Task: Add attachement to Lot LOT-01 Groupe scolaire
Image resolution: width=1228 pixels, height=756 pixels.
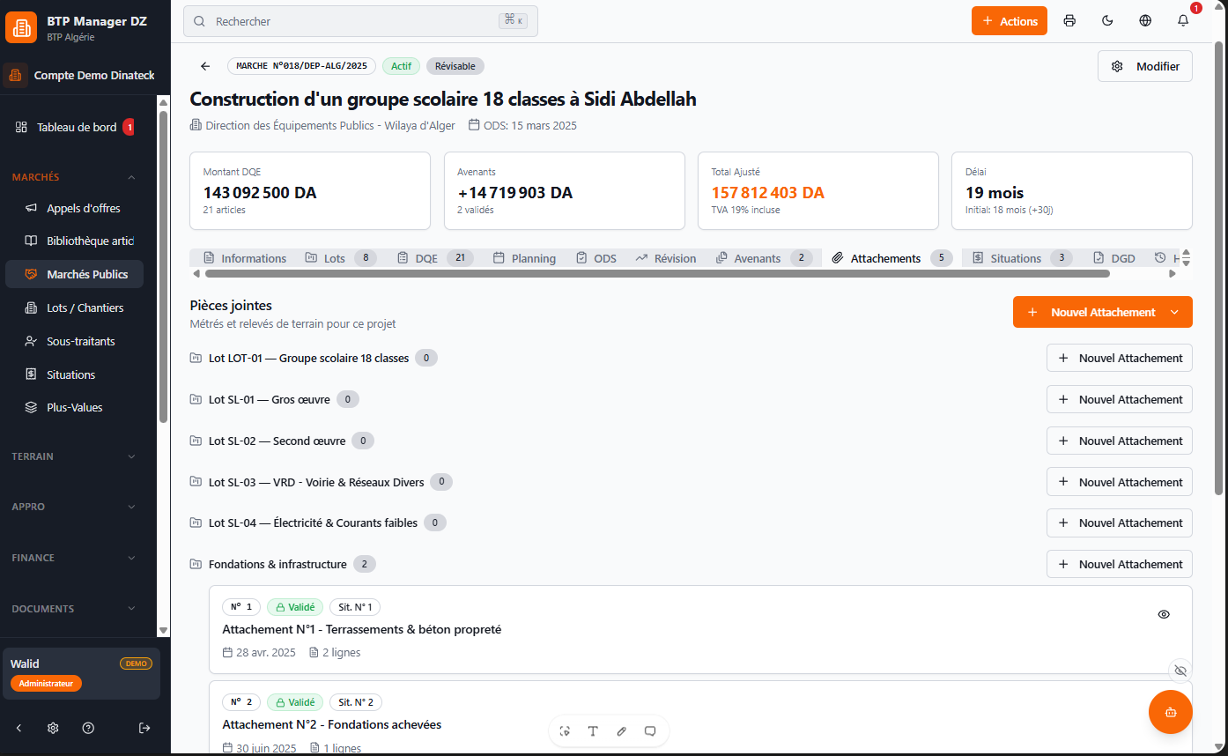Action: pos(1120,358)
